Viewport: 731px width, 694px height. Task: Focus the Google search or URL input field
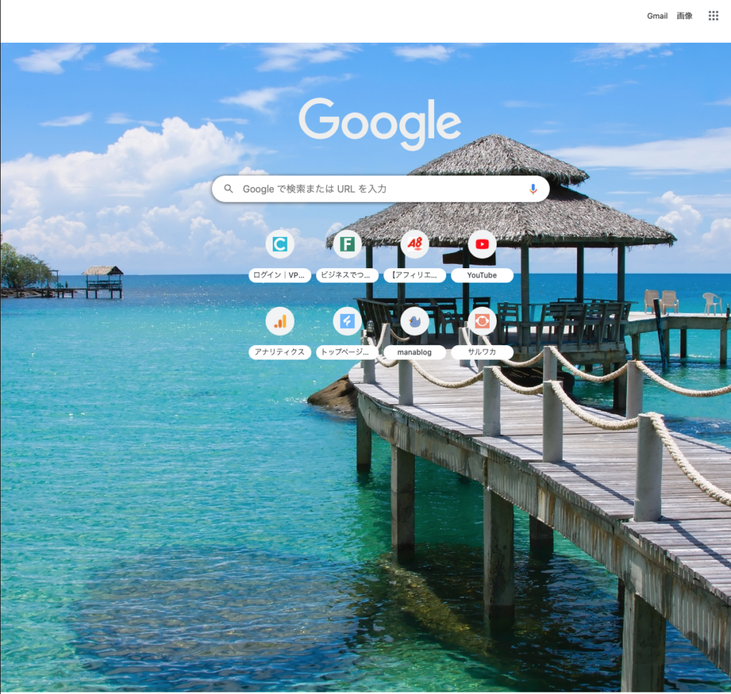pos(380,188)
